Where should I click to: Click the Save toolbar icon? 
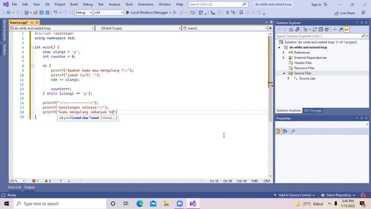[x=41, y=13]
